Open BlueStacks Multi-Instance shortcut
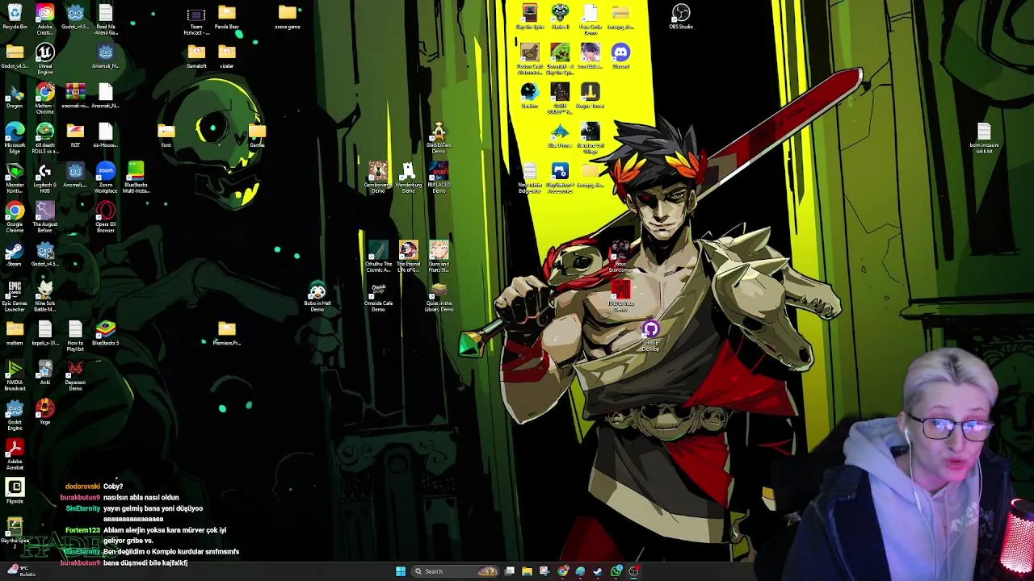1034x581 pixels. pyautogui.click(x=136, y=178)
